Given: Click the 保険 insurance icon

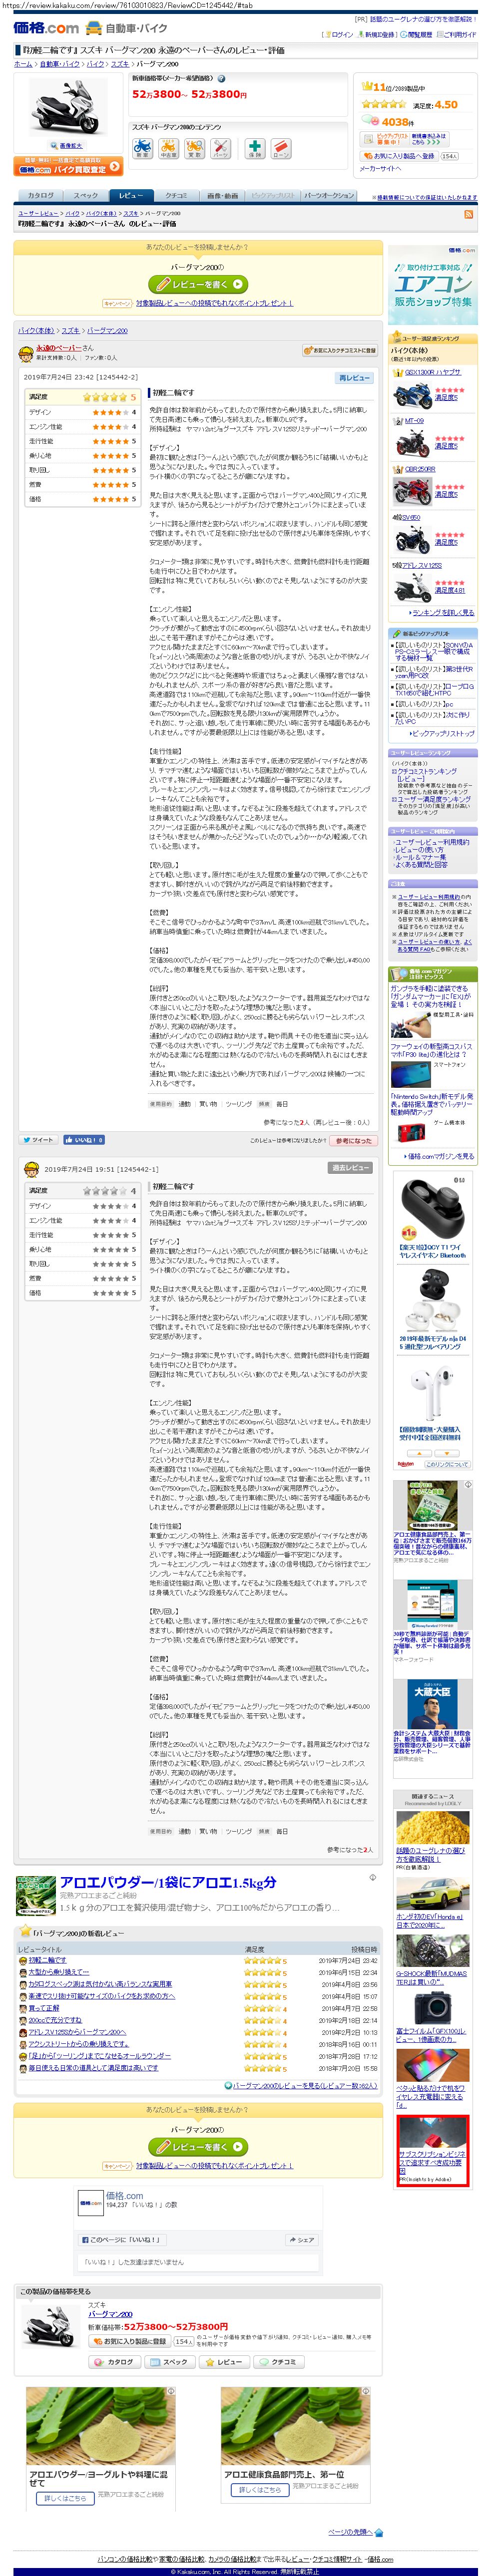Looking at the screenshot, I should [255, 149].
